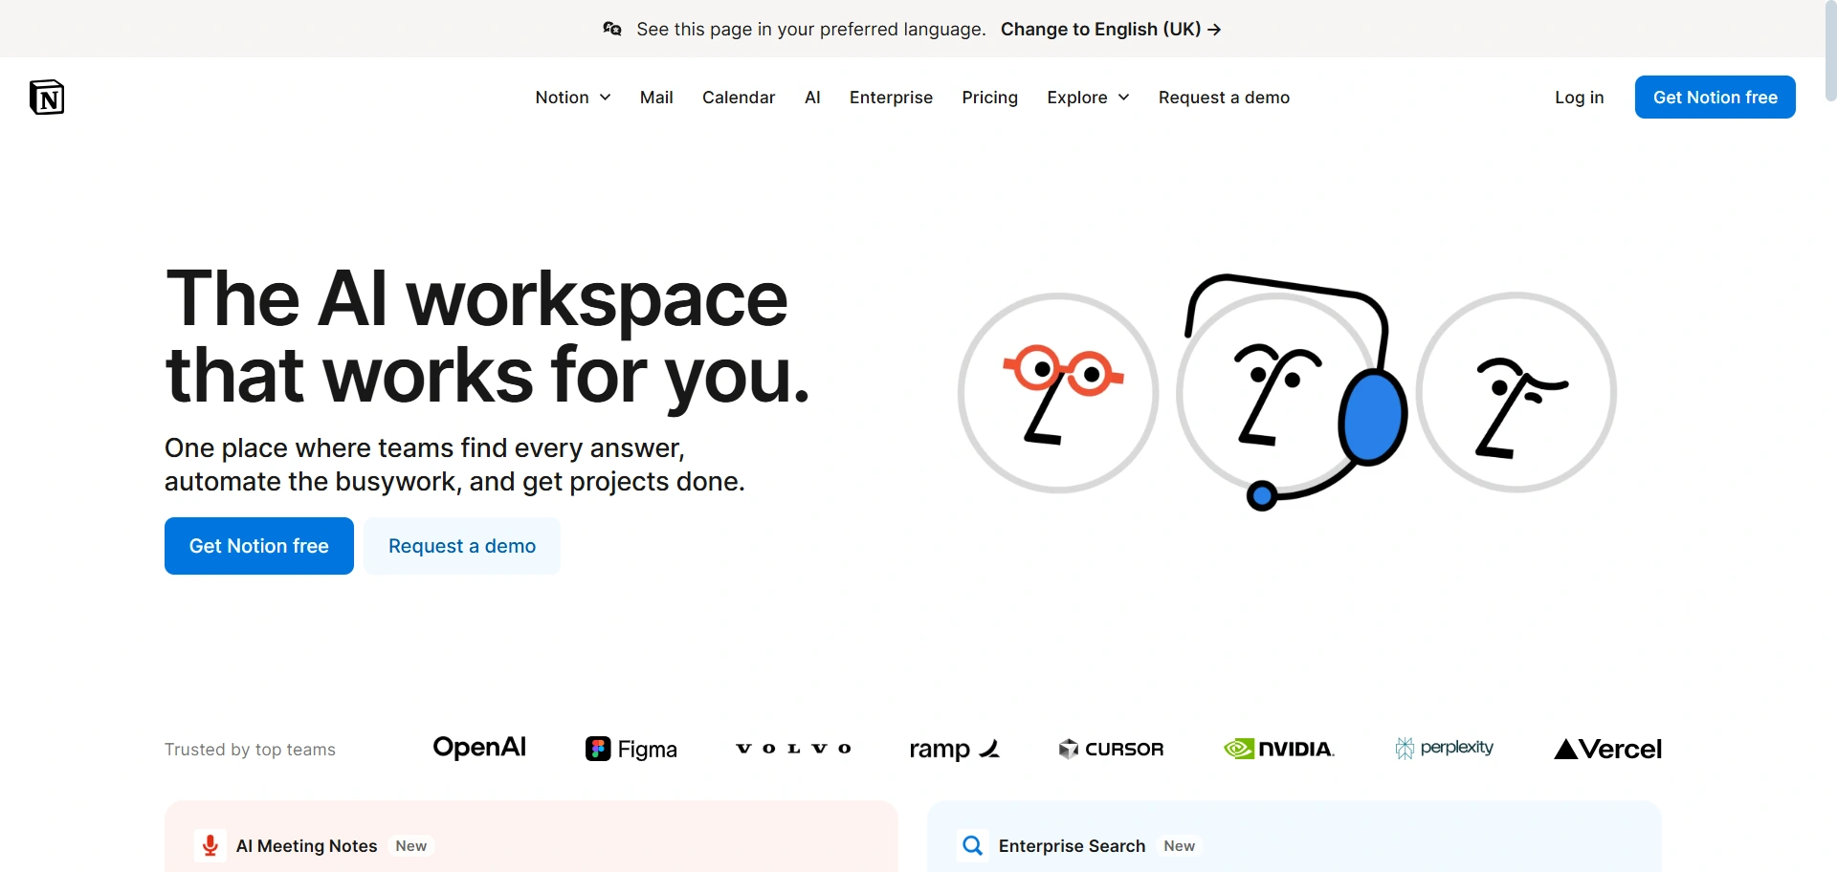Click the perplexity logo

point(1445,748)
